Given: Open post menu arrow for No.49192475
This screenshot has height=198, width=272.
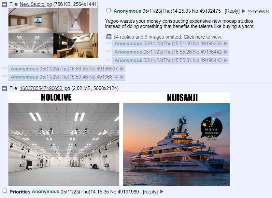Looking at the screenshot, I should click(244, 11).
